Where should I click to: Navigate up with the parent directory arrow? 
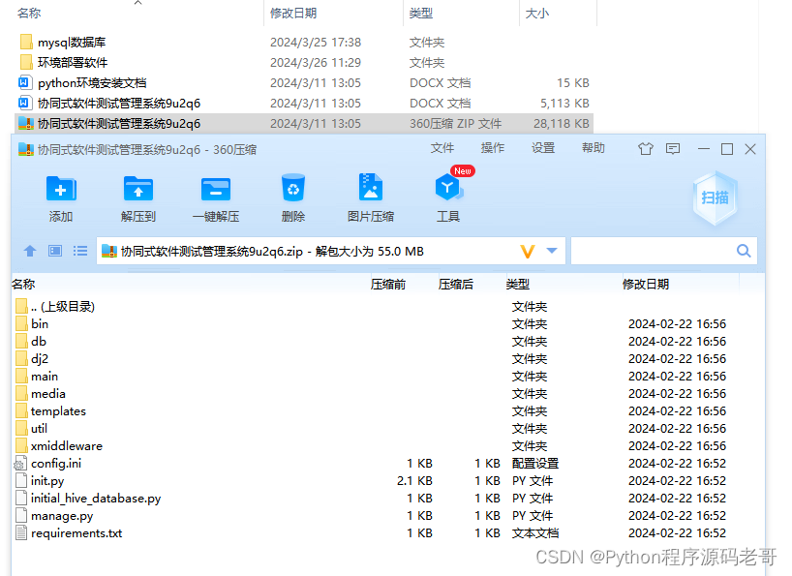[x=30, y=251]
